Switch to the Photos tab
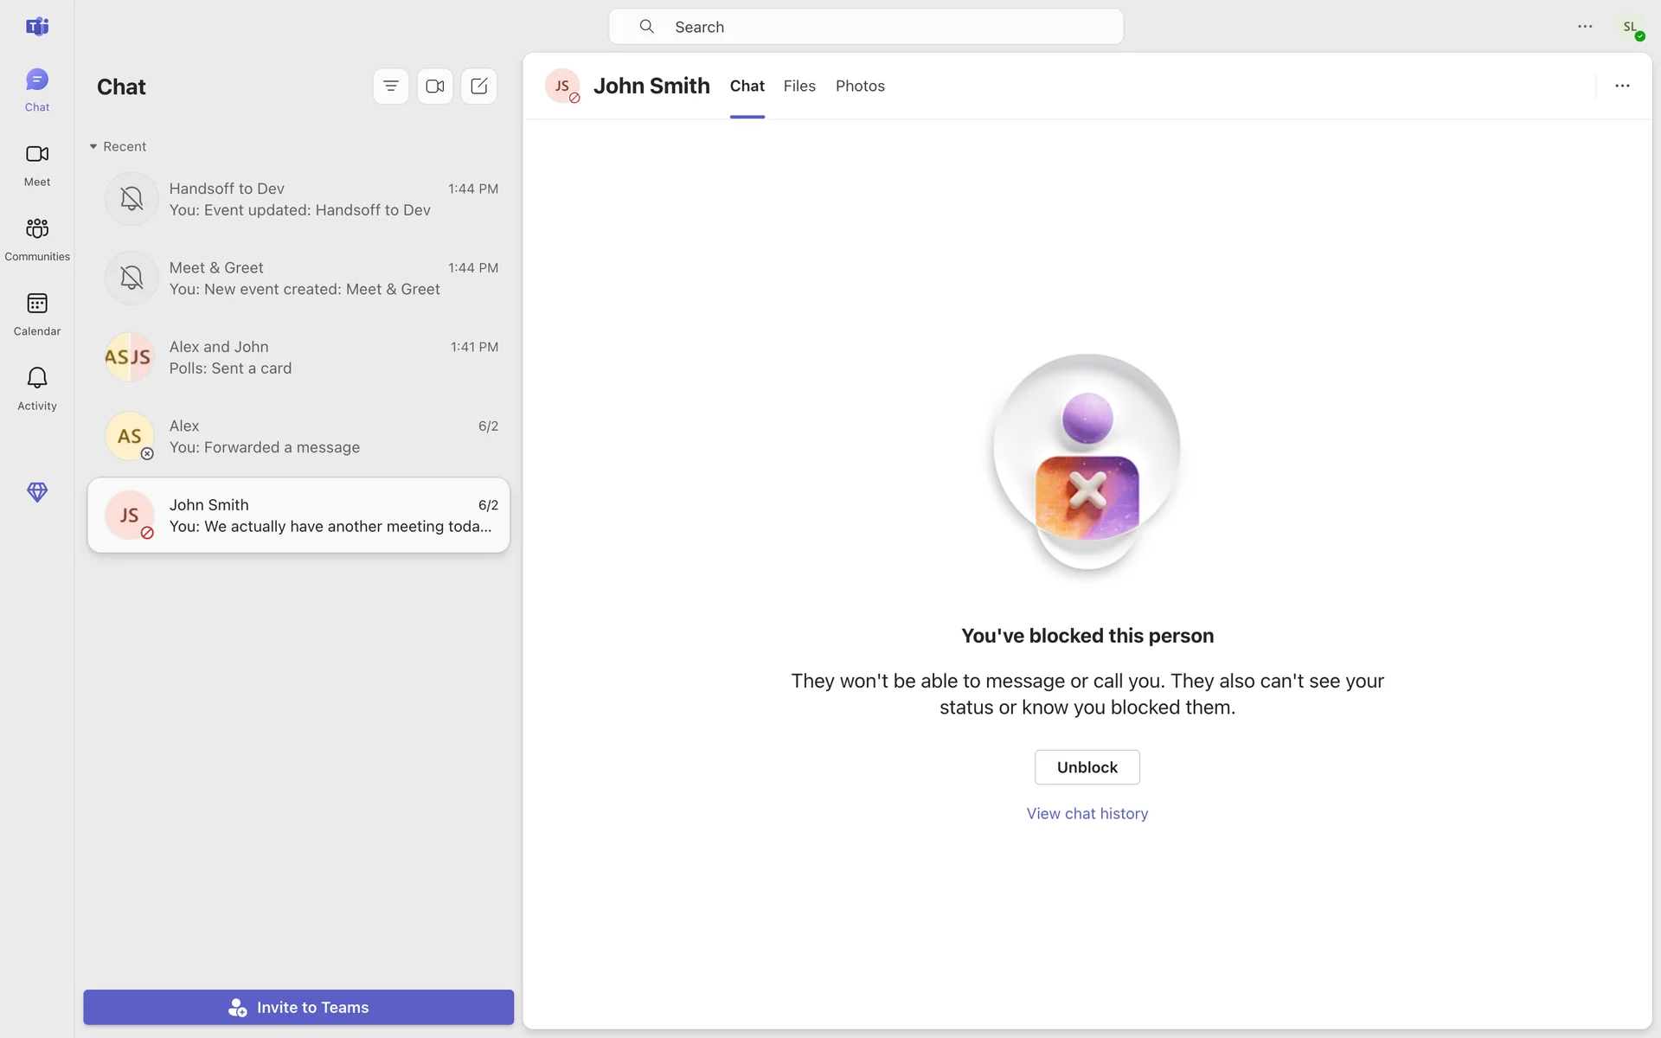This screenshot has height=1038, width=1661. pos(860,86)
